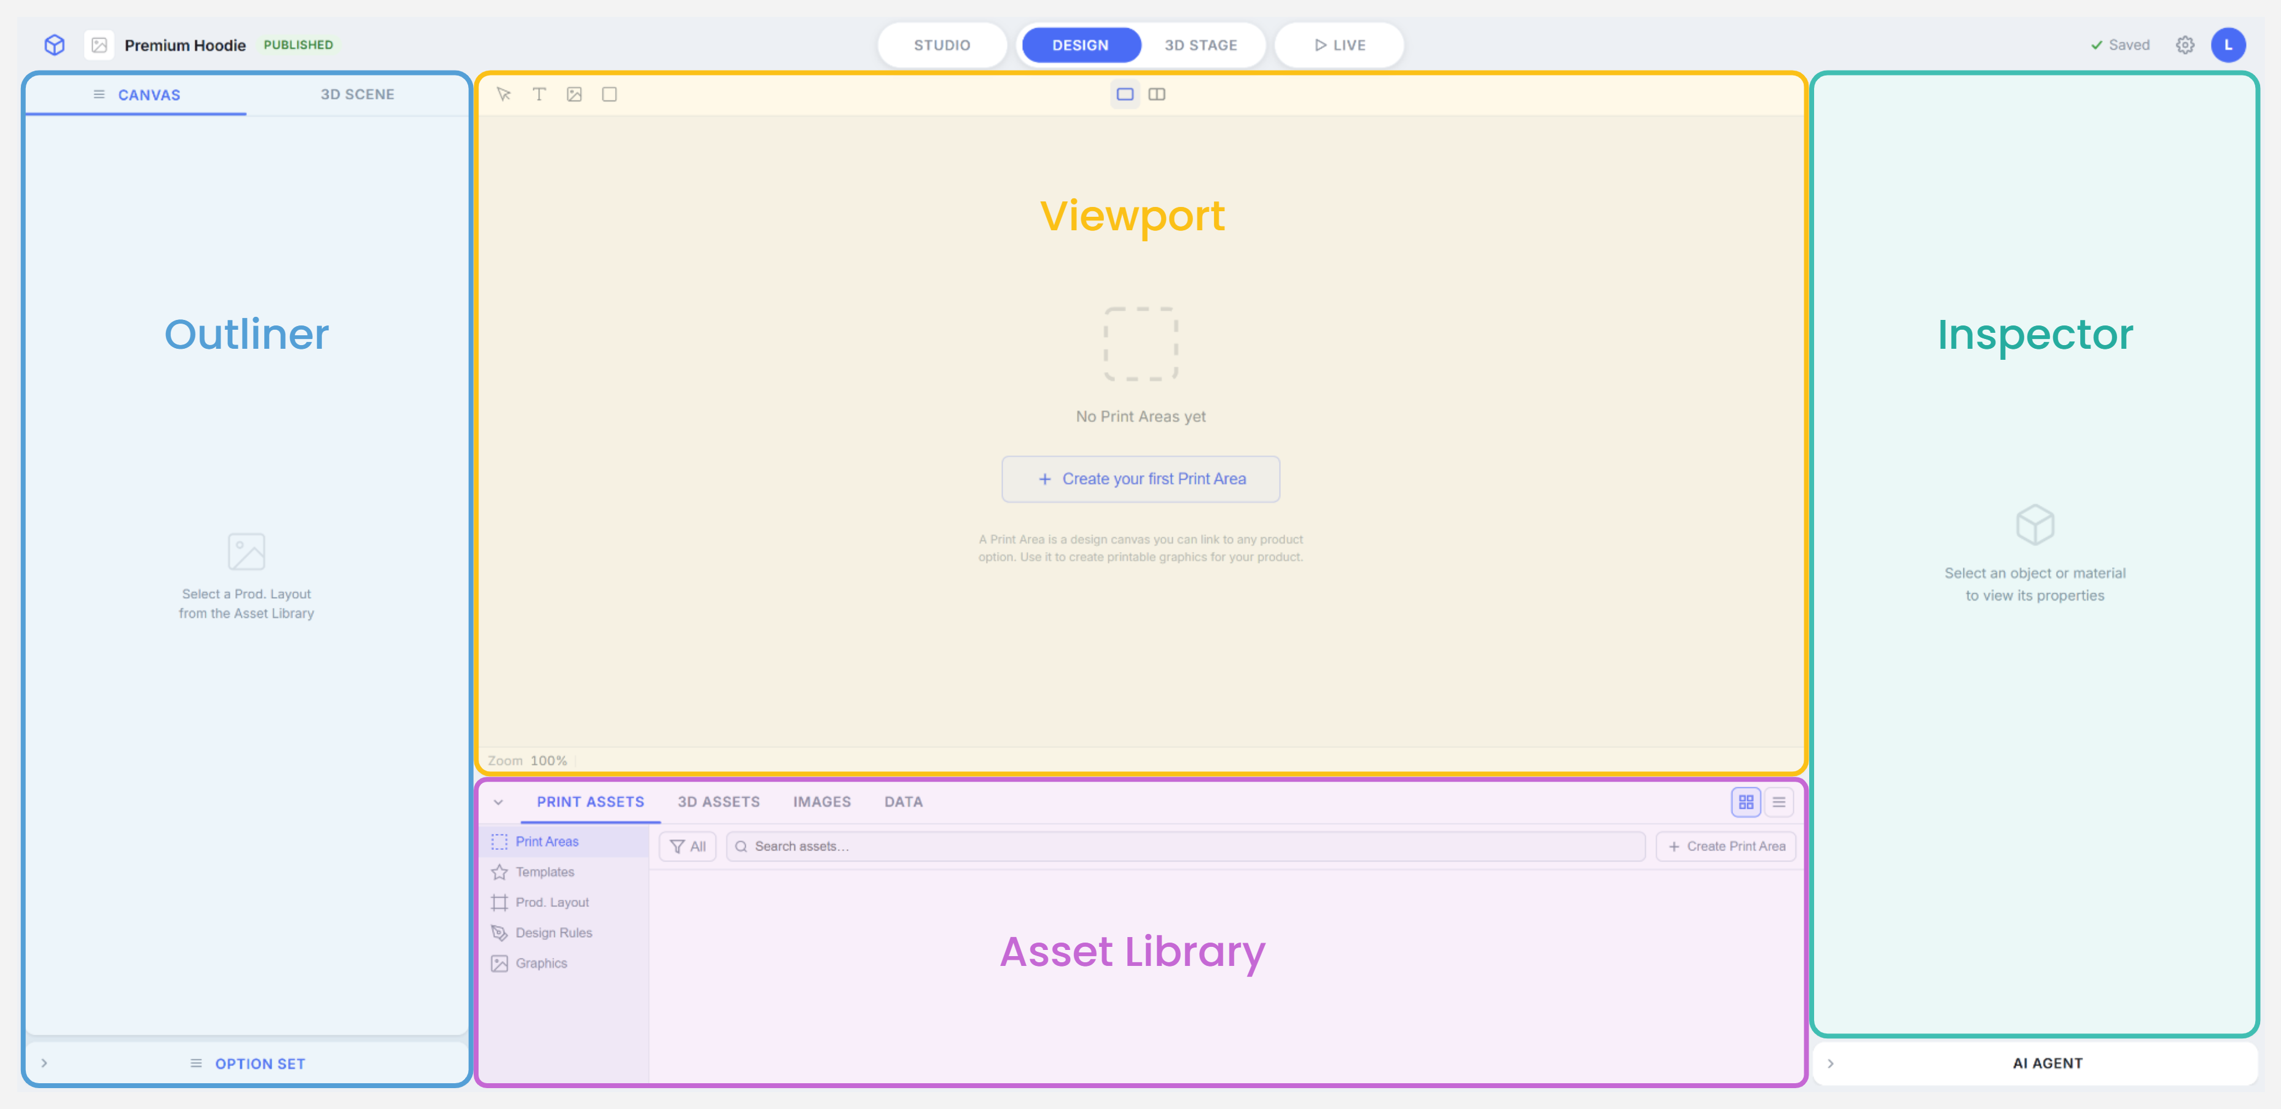Open the Live preview tab
The image size is (2281, 1109).
point(1339,45)
